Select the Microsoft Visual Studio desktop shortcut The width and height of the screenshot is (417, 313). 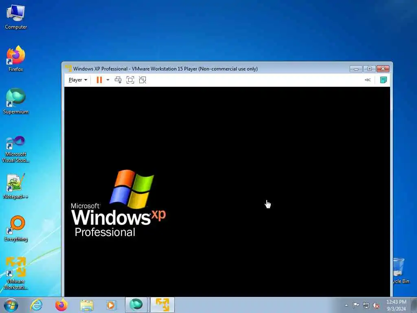click(x=16, y=149)
